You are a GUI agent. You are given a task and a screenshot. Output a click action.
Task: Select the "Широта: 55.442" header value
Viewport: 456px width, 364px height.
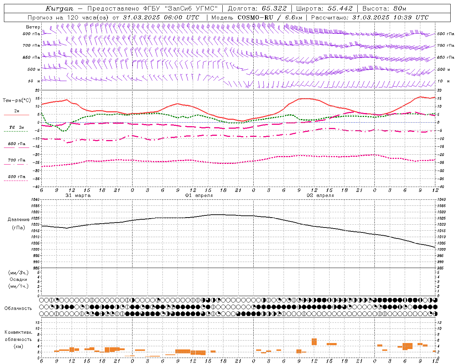324,9
